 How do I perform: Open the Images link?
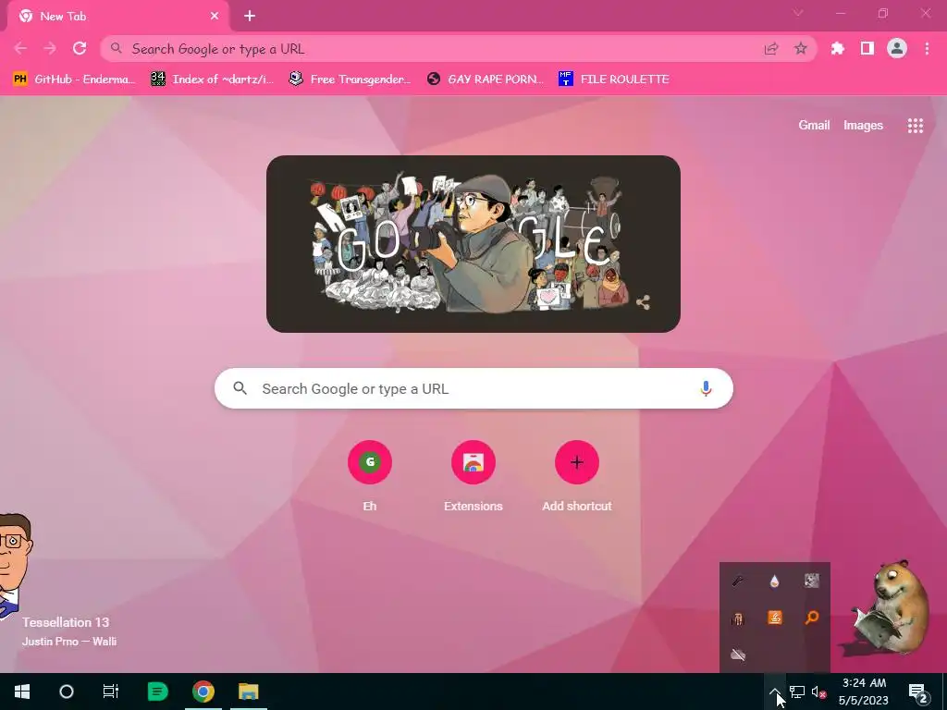[863, 125]
